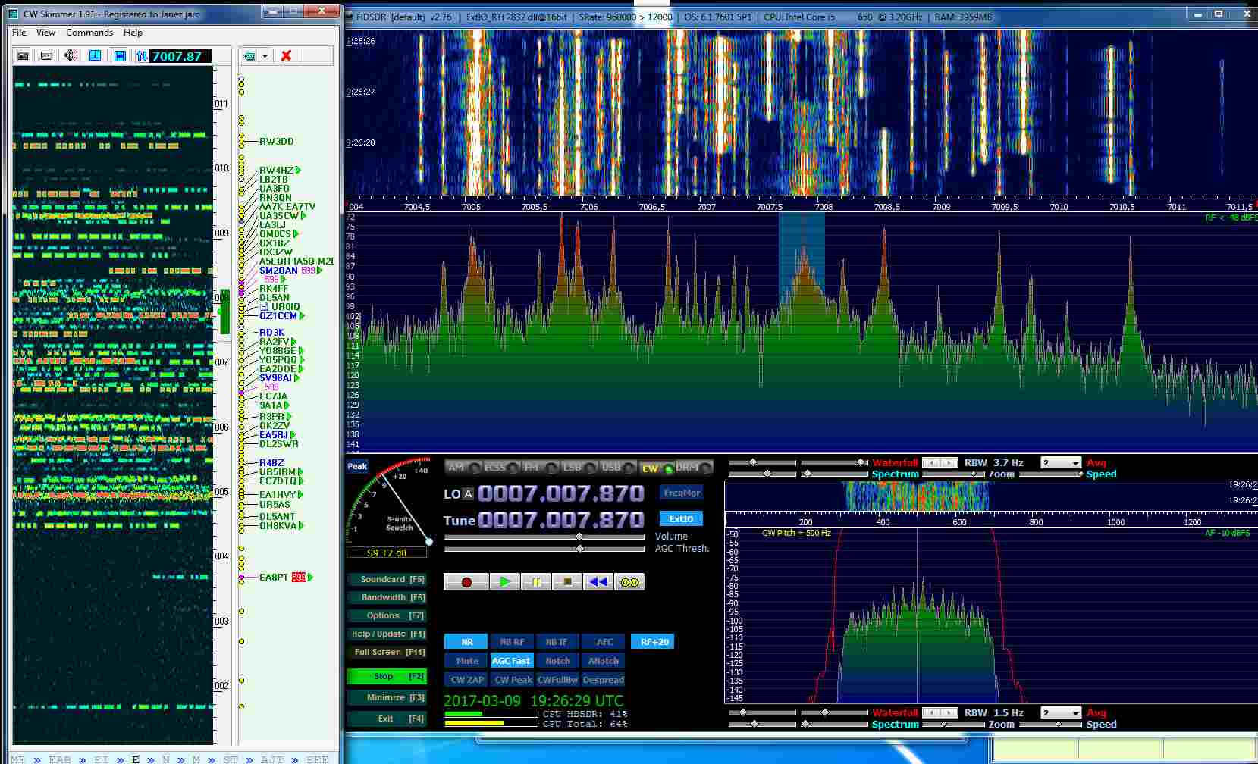Screen dimensions: 1258x764
Task: Click the blue floppy disk icon in Skimmer toolbar
Action: 120,55
